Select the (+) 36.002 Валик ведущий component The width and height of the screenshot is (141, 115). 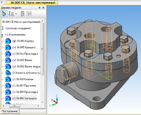pos(26,67)
